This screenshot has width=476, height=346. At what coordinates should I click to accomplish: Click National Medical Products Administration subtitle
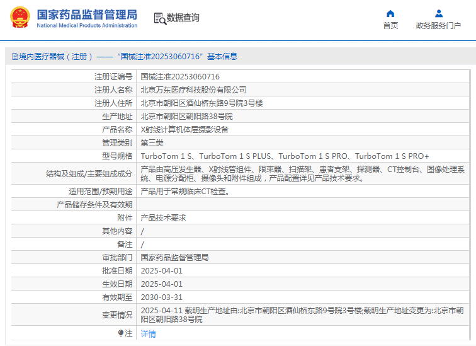click(87, 25)
